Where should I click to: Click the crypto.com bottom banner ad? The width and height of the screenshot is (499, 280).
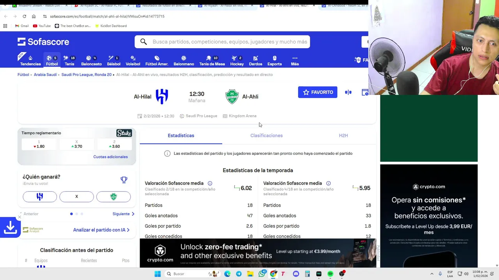tap(258, 253)
